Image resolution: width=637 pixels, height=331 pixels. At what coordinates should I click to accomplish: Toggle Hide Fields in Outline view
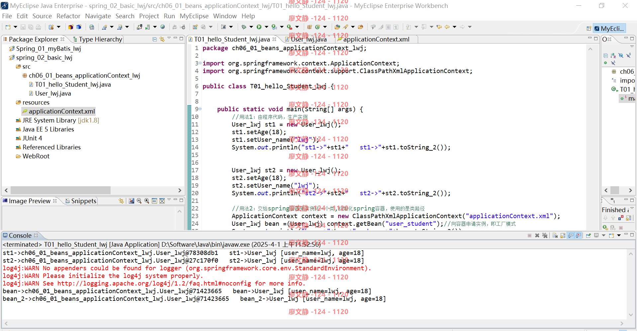point(621,55)
